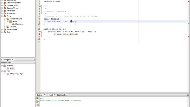
Task: Expand the Libraries node
Action: coord(5,27)
